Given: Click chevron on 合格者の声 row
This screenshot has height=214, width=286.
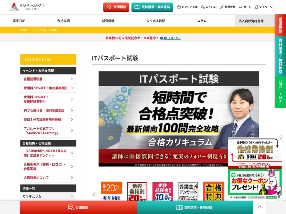Looking at the screenshot, I should click(x=72, y=166).
